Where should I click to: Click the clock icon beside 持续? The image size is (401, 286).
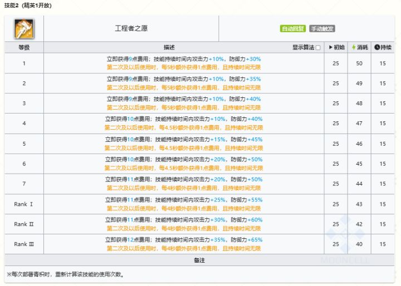tap(377, 47)
